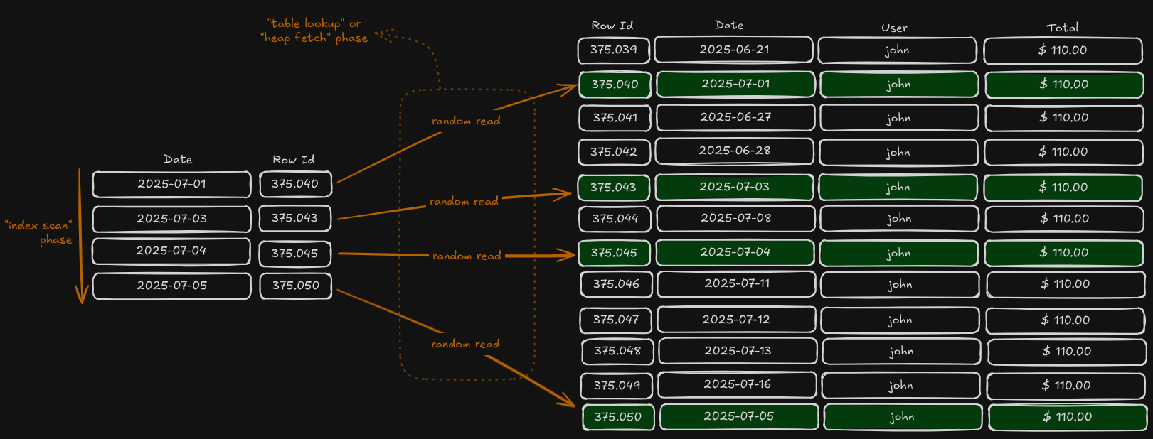Select table Date cell 2025-06-28

click(x=734, y=151)
